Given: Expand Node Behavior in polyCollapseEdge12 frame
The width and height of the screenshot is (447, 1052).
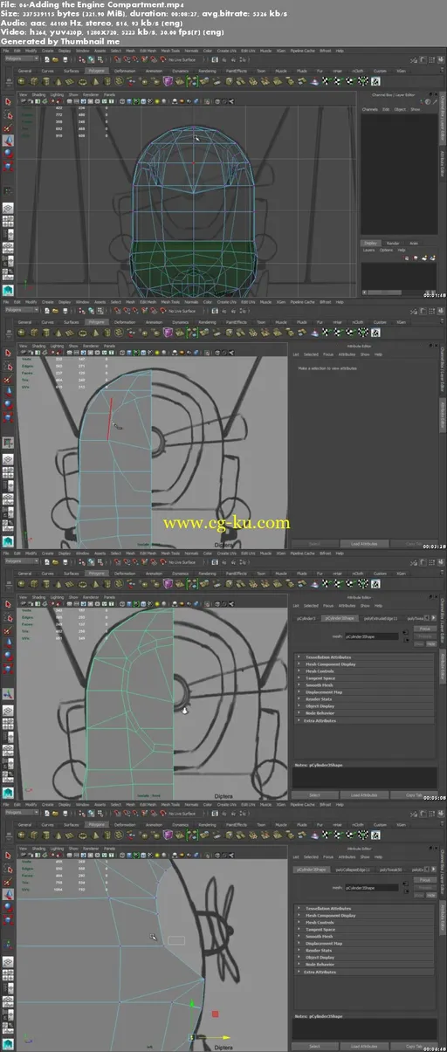Looking at the screenshot, I should 365,965.
